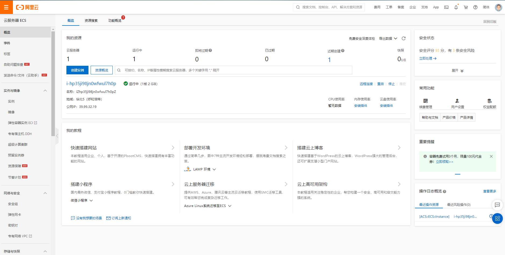The width and height of the screenshot is (505, 255).
Task: Click help icon next to 即将过期
Action: pyautogui.click(x=210, y=50)
